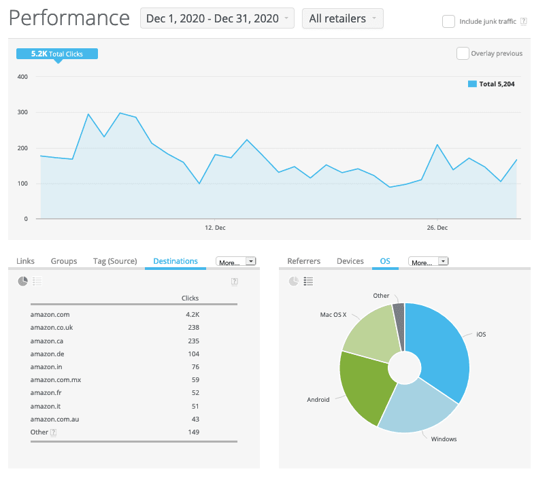Enable Include junk traffic checkbox

click(448, 21)
